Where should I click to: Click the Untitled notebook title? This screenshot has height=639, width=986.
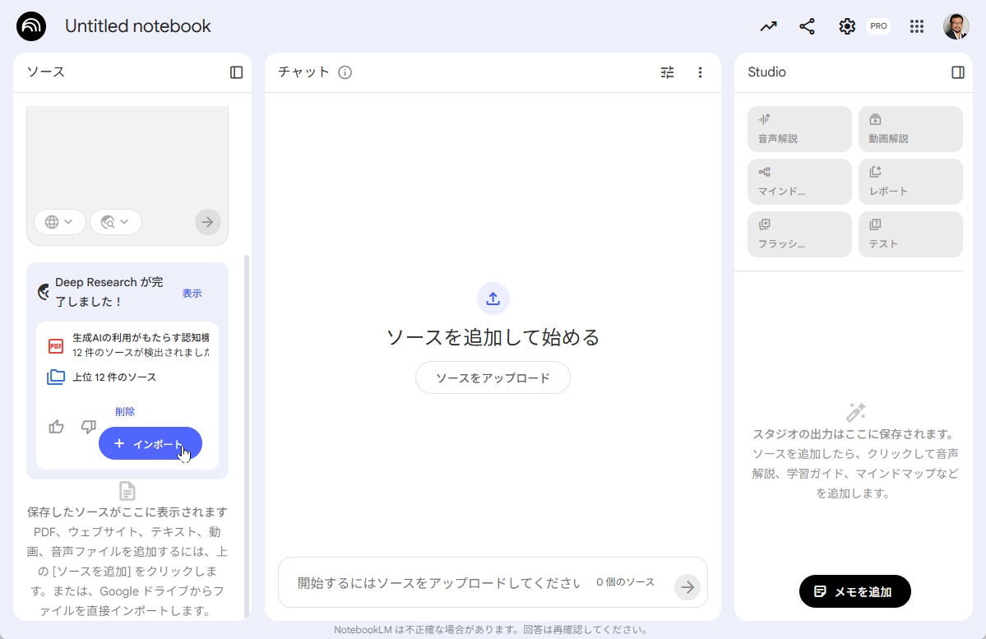(137, 26)
